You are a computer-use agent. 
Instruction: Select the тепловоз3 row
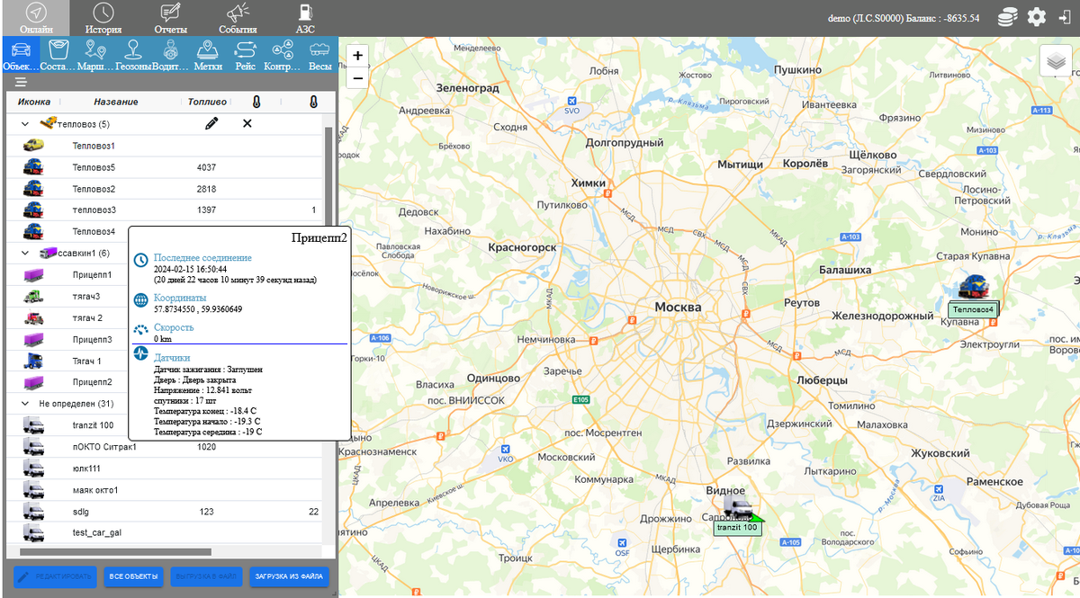[164, 210]
